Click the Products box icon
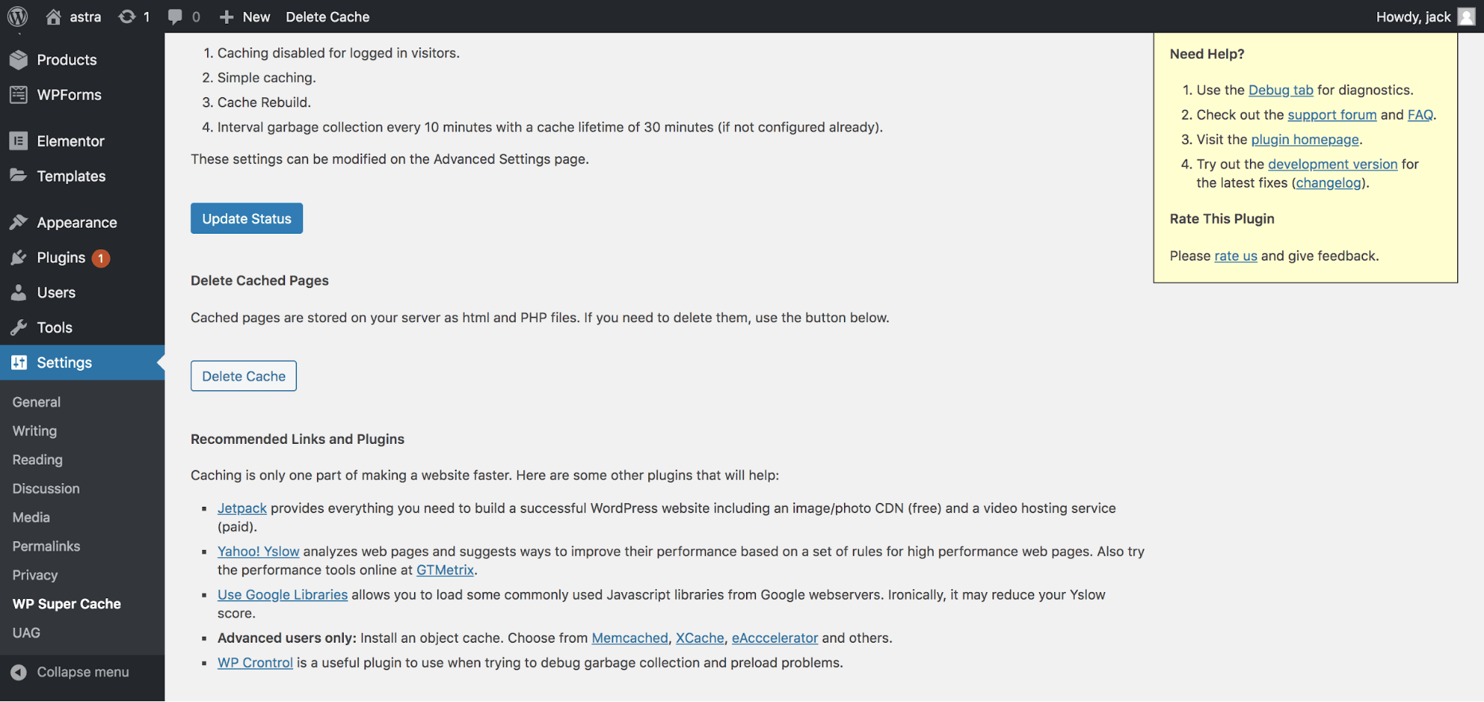 (x=19, y=59)
